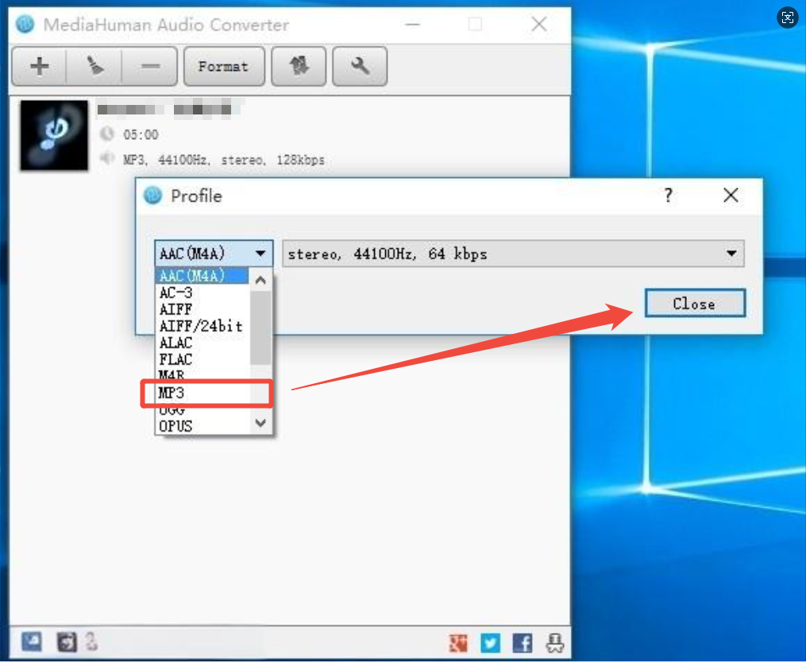806x663 pixels.
Task: Select the music note track thumbnail
Action: 54,135
